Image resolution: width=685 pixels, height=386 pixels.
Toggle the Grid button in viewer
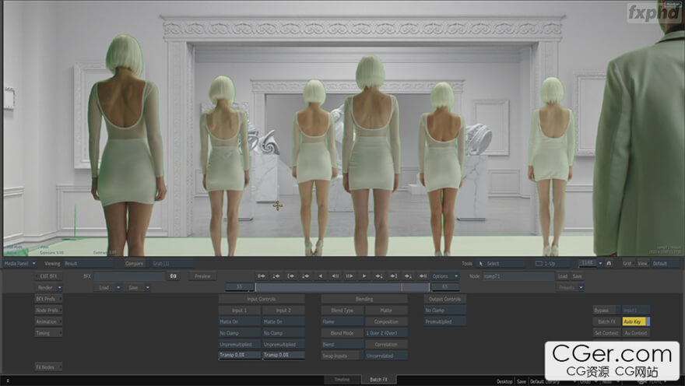pos(627,263)
